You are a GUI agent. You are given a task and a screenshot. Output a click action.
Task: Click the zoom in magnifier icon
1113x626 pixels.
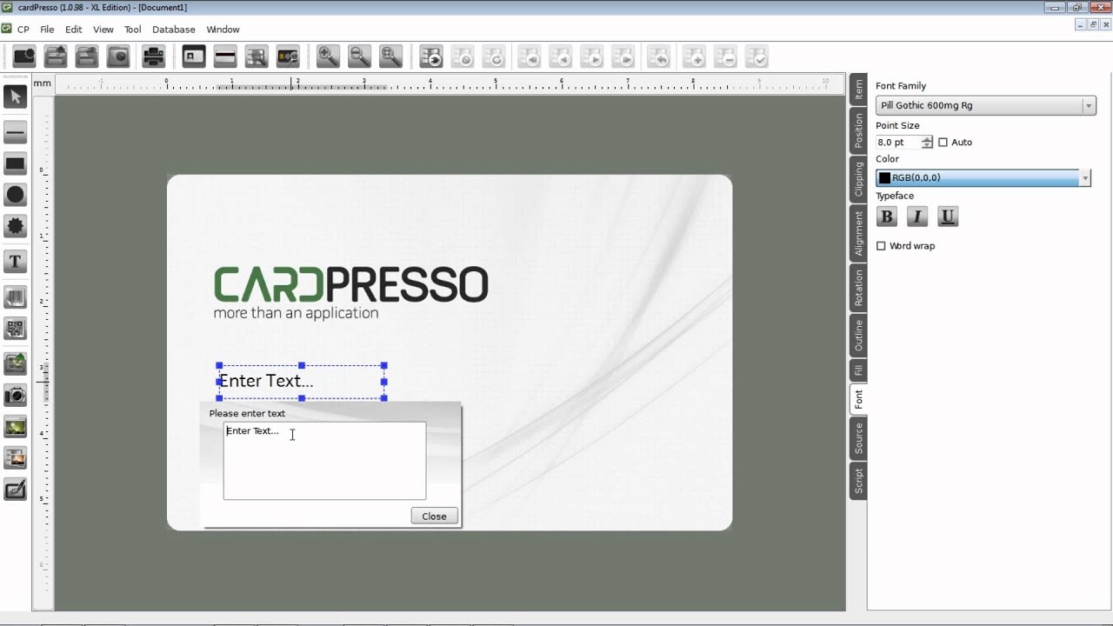(x=328, y=57)
